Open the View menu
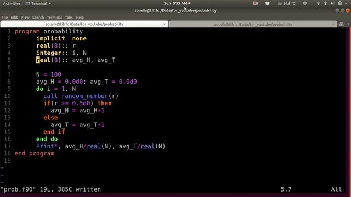 pyautogui.click(x=25, y=17)
